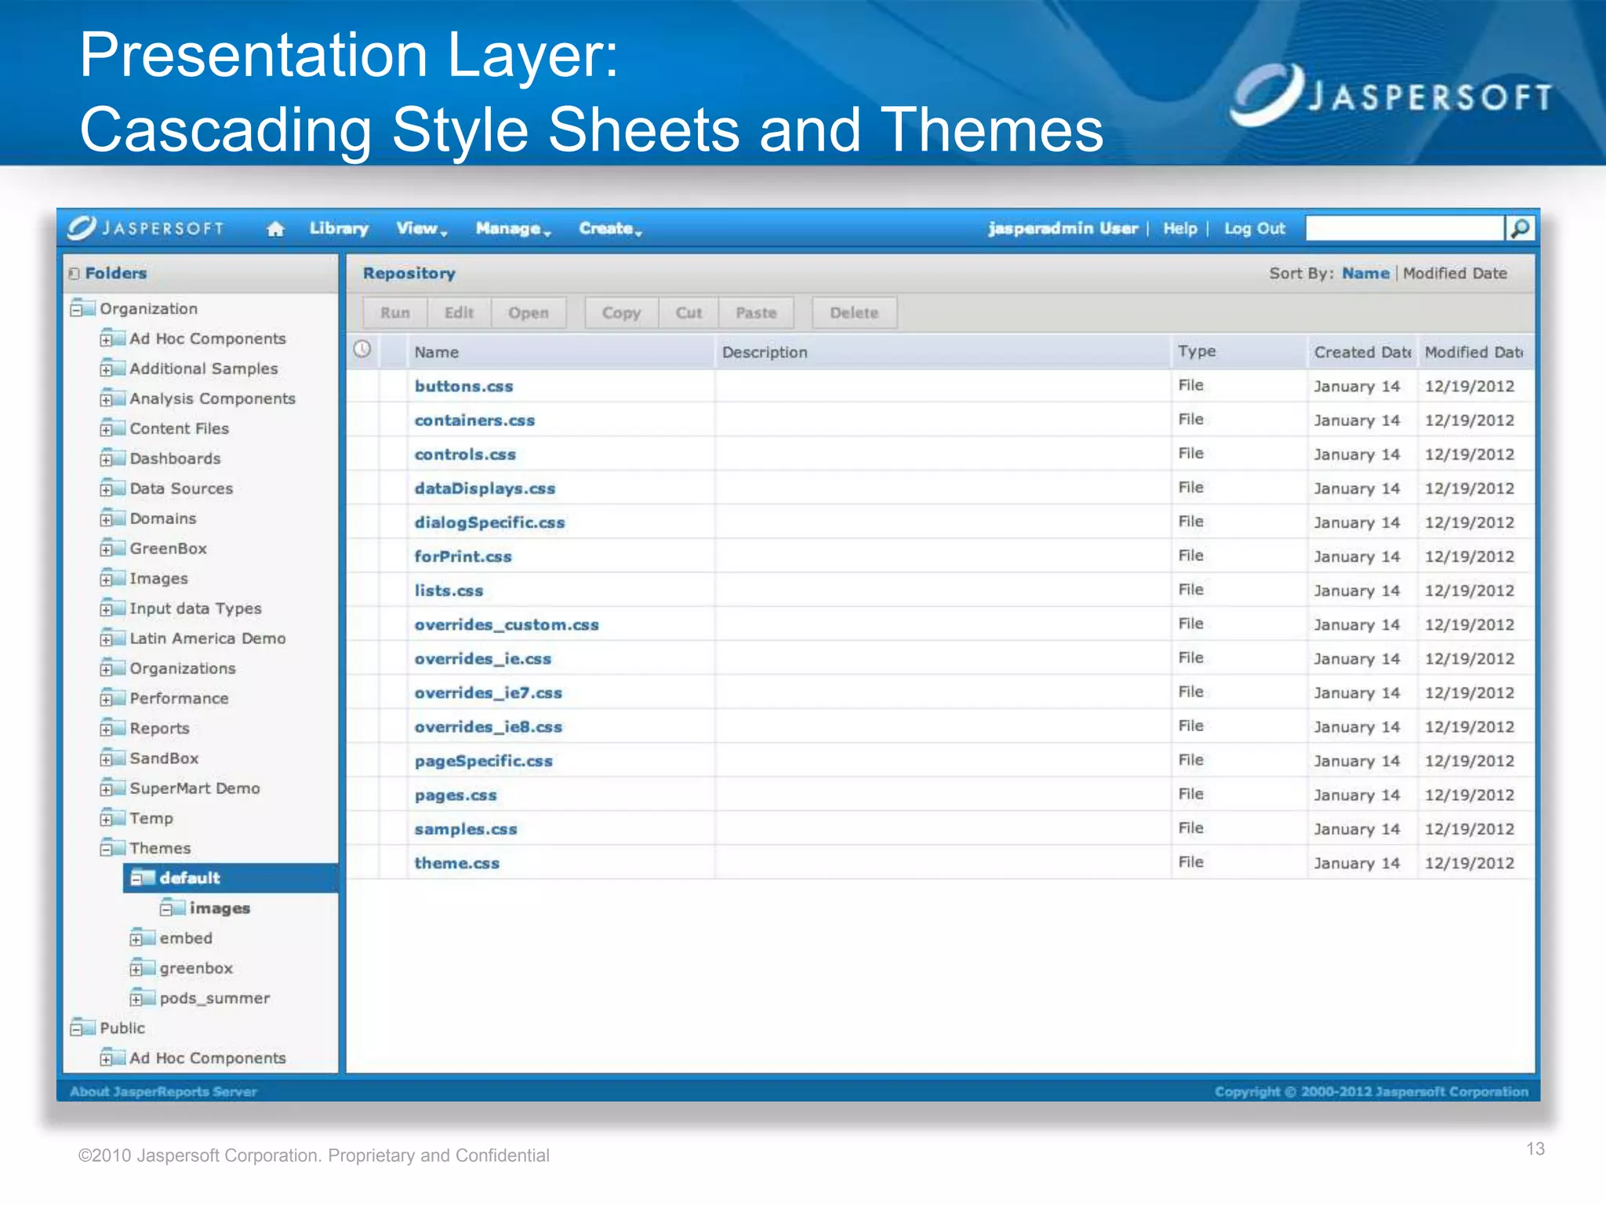Select the pods_summer theme folder

pos(215,998)
